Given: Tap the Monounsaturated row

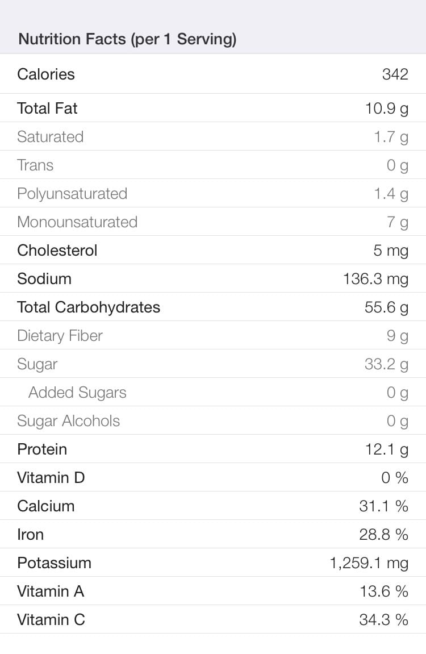Looking at the screenshot, I should [x=213, y=222].
